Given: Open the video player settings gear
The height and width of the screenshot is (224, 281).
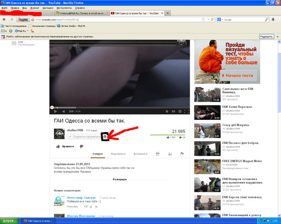Looking at the screenshot, I should coord(180,112).
